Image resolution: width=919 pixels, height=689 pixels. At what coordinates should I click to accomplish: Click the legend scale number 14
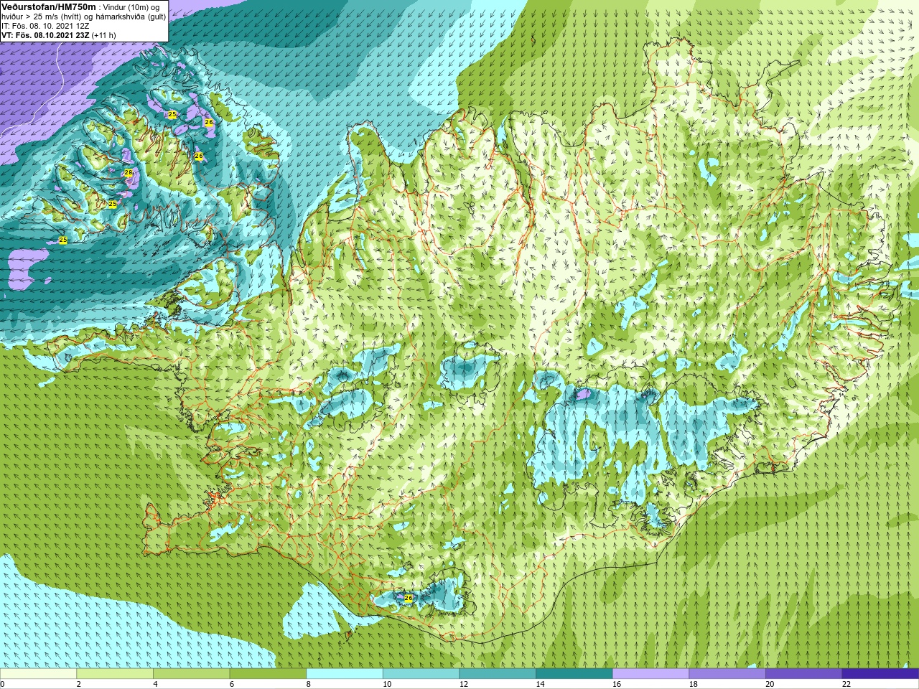(540, 684)
